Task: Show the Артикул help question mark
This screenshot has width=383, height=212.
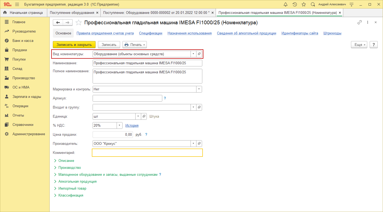Action: (165, 98)
